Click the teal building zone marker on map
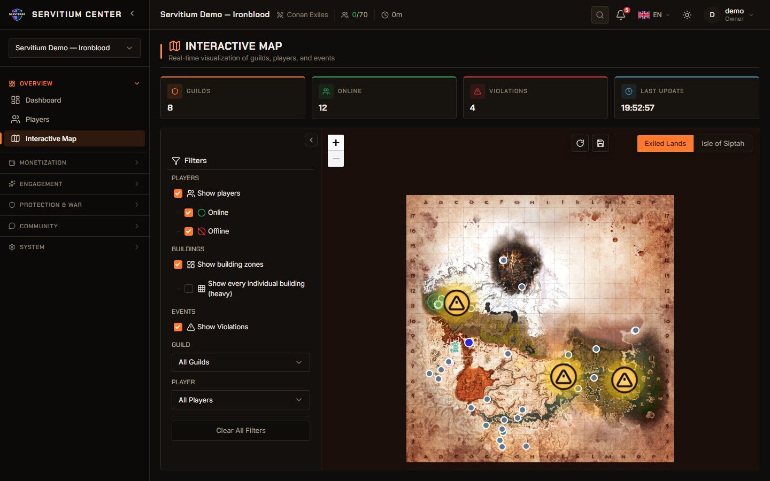770x481 pixels. (x=455, y=348)
